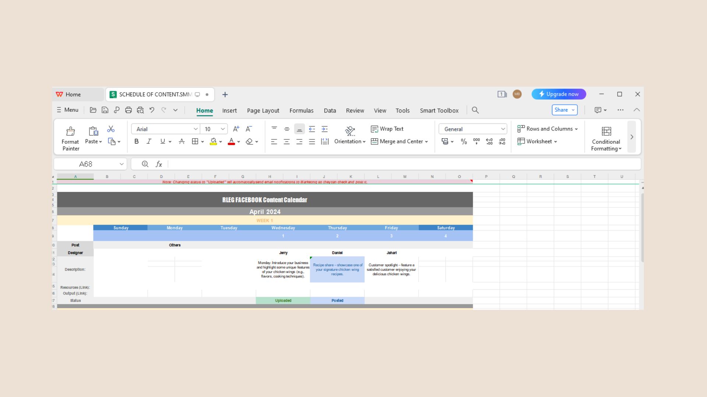Open the search magnifier in ribbon
The image size is (707, 397).
click(x=475, y=110)
